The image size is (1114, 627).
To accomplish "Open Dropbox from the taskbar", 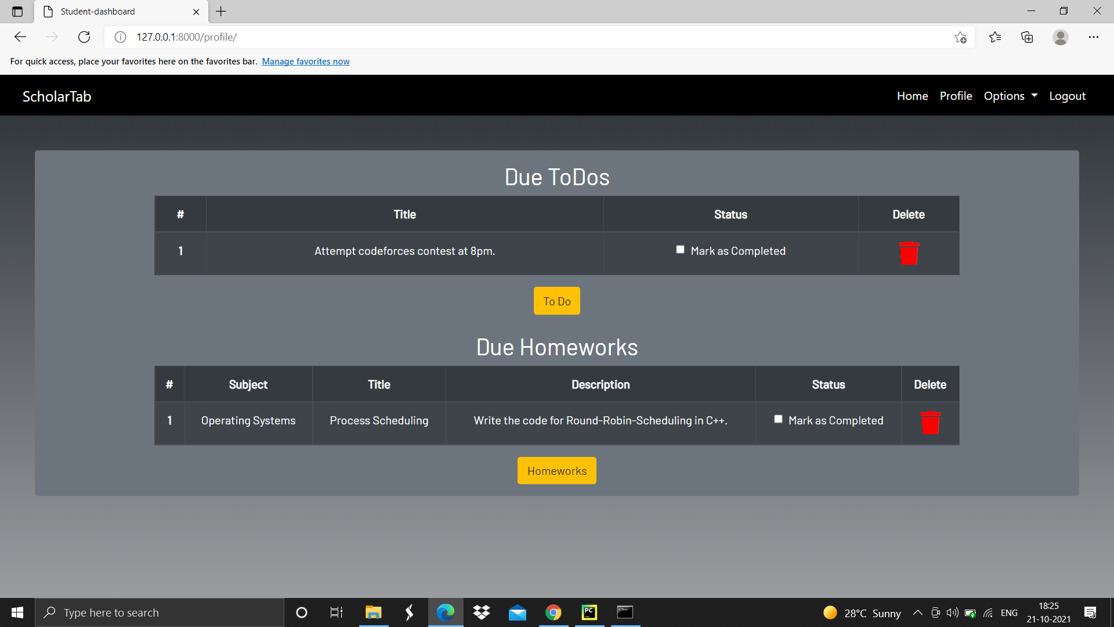I will [x=481, y=612].
